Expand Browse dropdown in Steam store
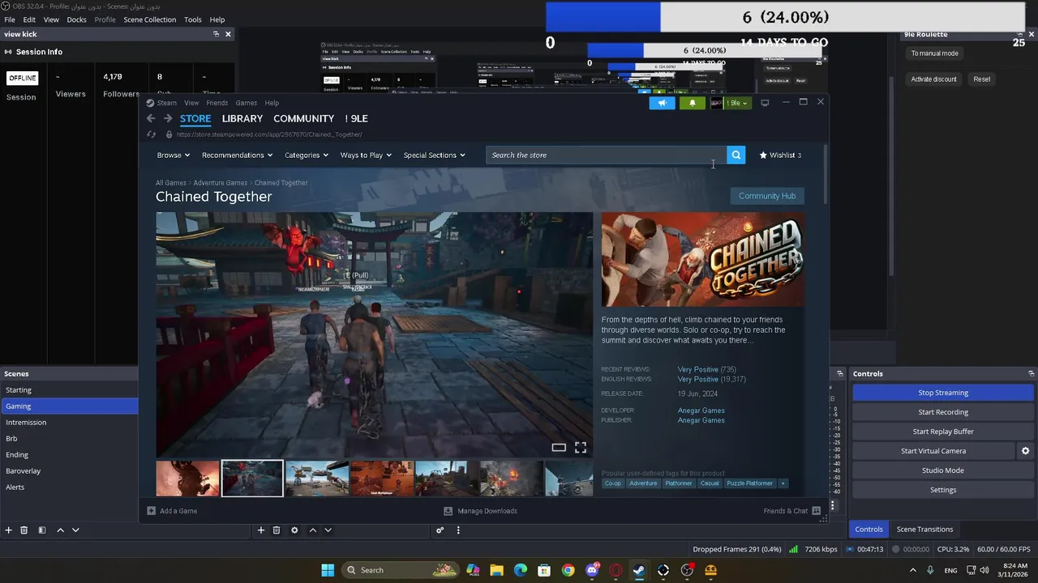This screenshot has height=583, width=1038. click(x=174, y=155)
